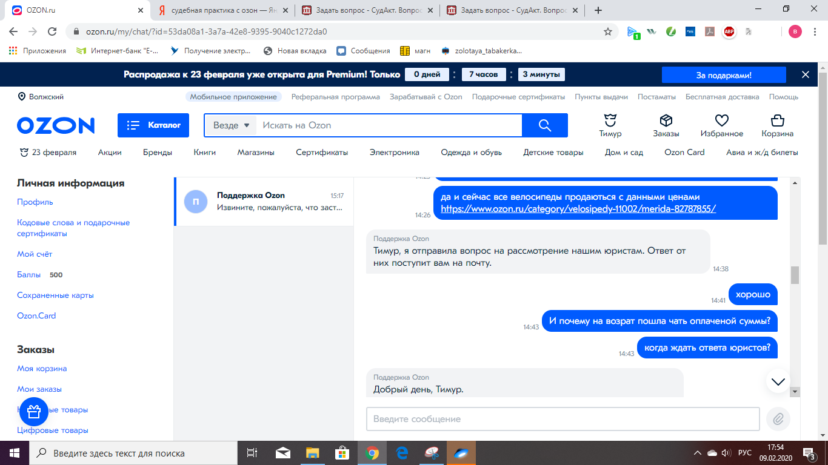The width and height of the screenshot is (828, 465).
Task: Click the magnifier search button
Action: pos(544,125)
